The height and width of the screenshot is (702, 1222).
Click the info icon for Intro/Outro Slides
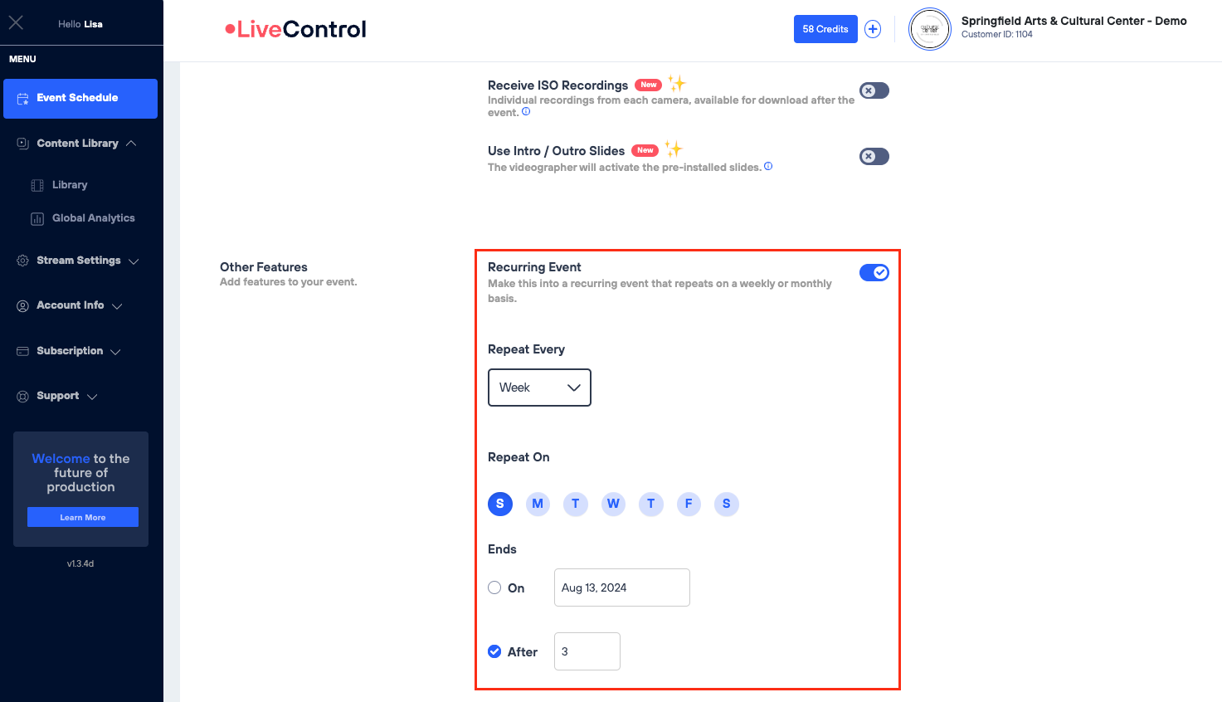pyautogui.click(x=768, y=167)
